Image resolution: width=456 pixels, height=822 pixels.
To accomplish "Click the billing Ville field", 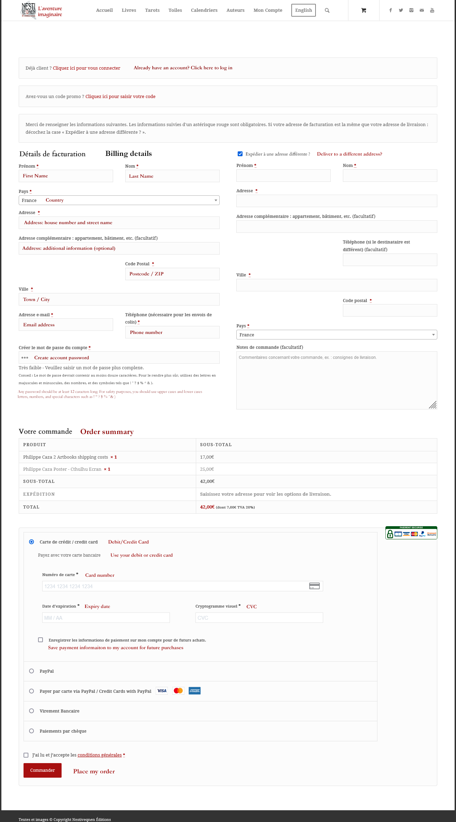I will tap(119, 299).
